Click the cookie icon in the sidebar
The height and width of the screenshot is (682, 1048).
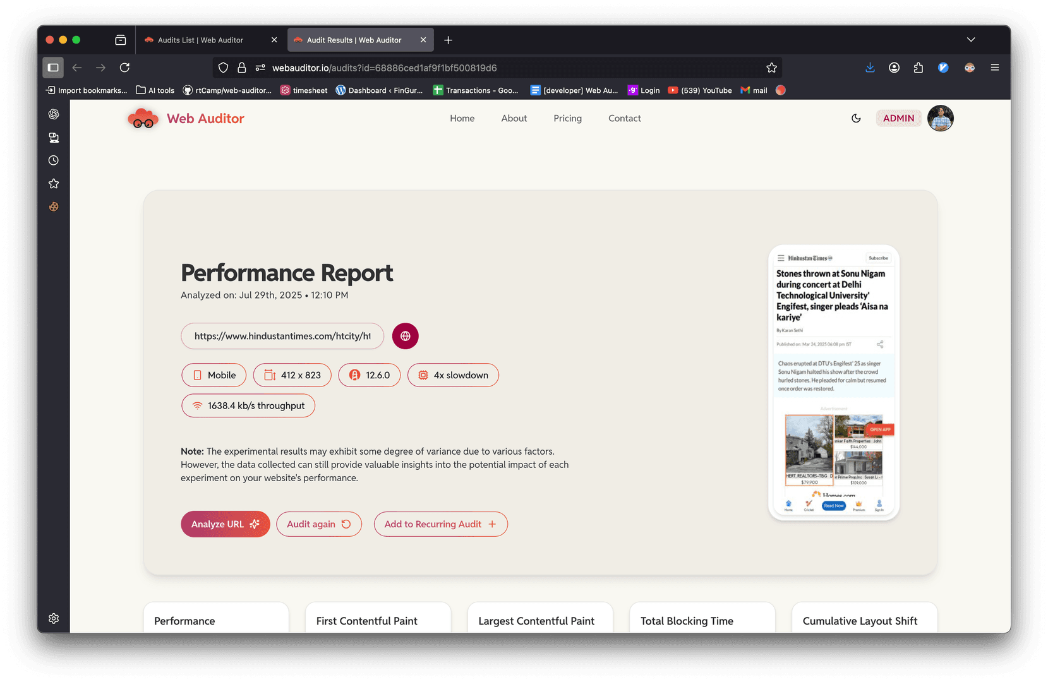[x=53, y=206]
